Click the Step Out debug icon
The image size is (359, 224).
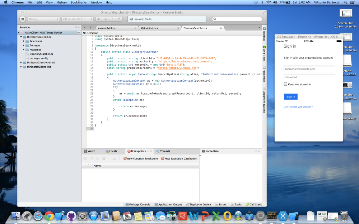[119, 19]
